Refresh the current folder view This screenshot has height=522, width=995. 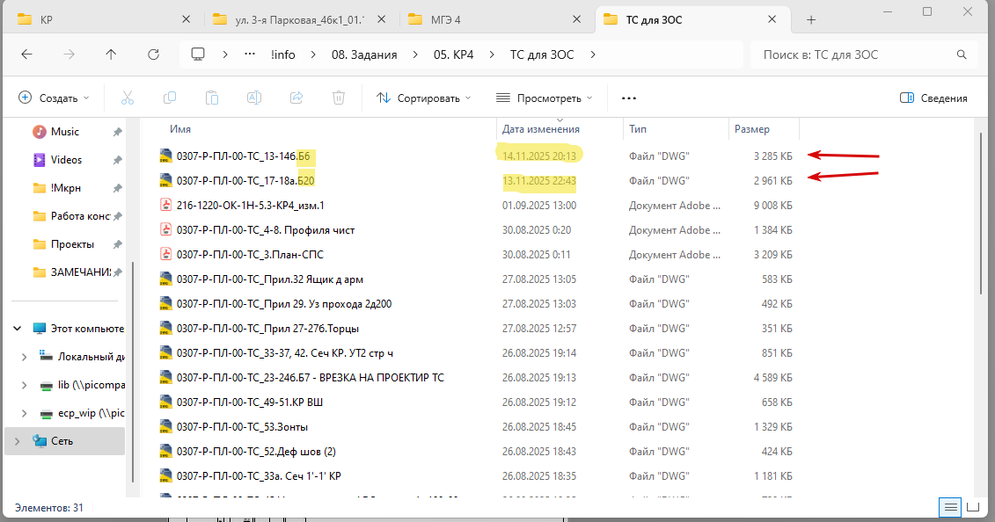pyautogui.click(x=154, y=54)
